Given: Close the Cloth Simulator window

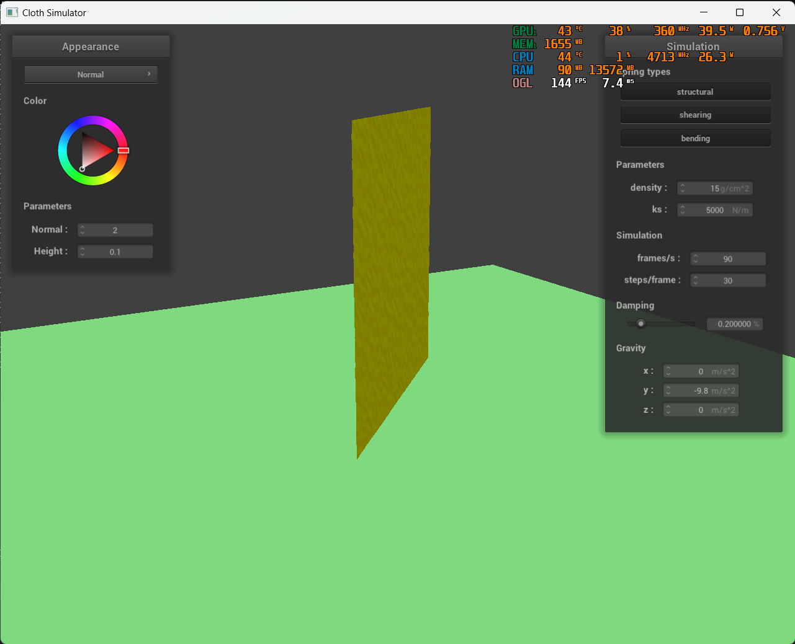Looking at the screenshot, I should coord(776,12).
